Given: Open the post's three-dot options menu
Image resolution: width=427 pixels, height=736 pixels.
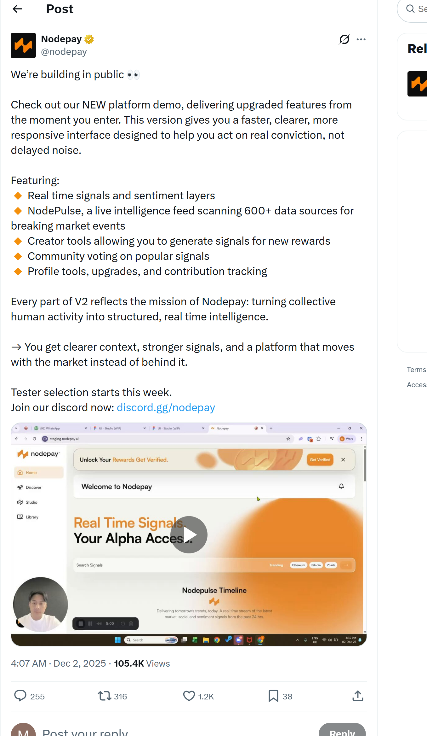Looking at the screenshot, I should click(361, 39).
